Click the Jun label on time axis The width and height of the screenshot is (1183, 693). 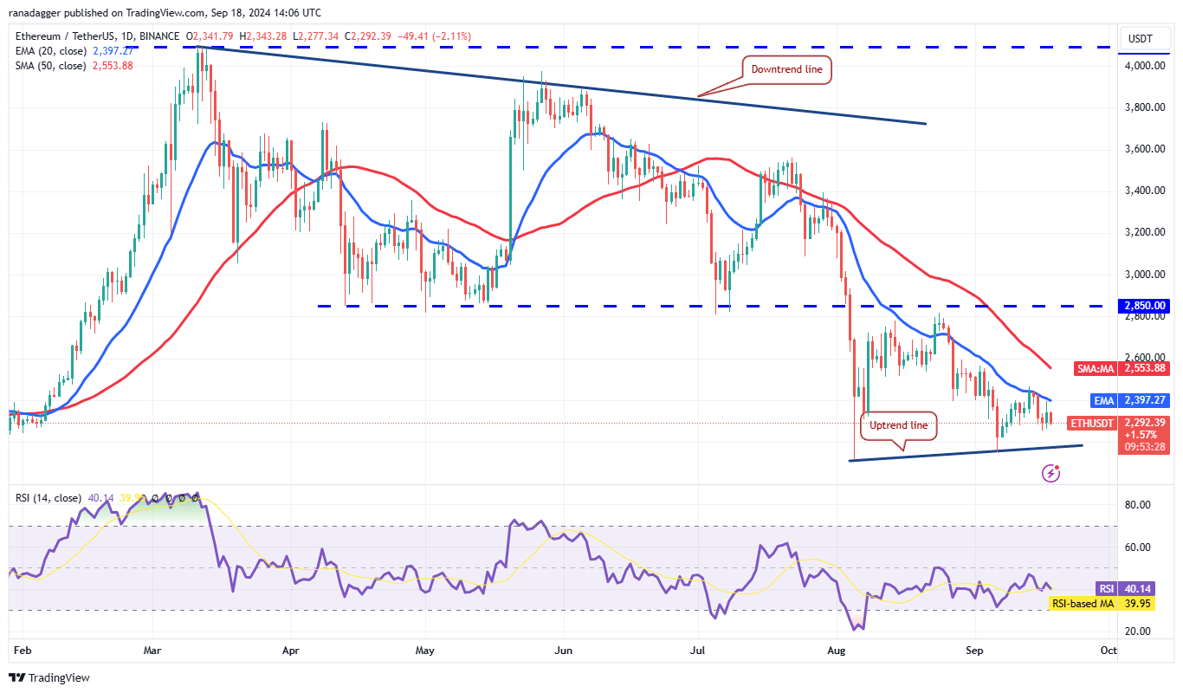click(x=564, y=649)
